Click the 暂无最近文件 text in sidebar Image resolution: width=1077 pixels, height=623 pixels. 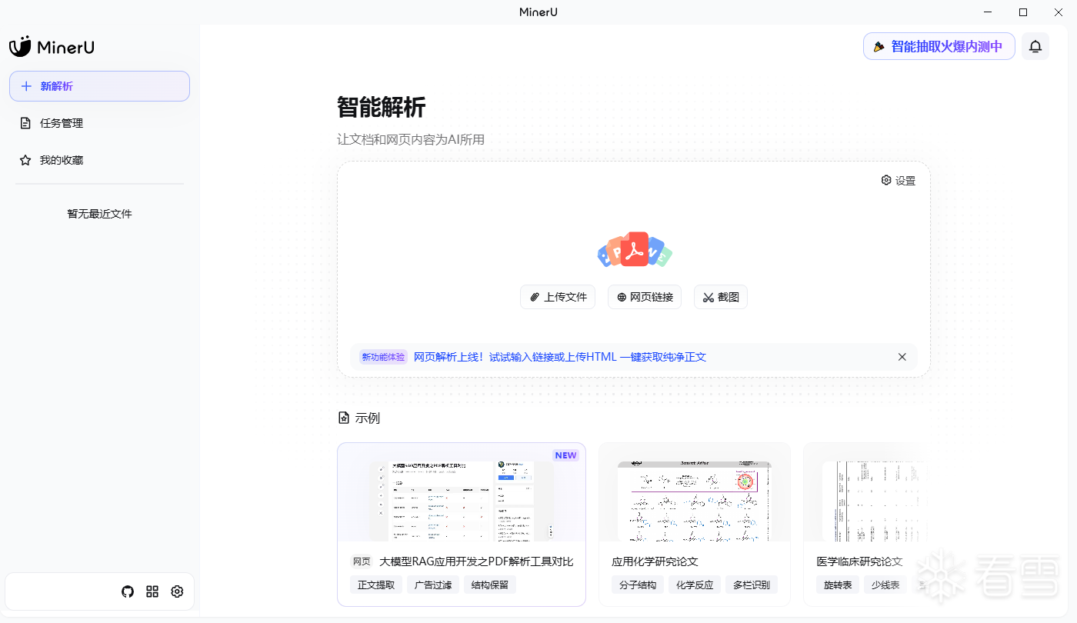(x=99, y=214)
